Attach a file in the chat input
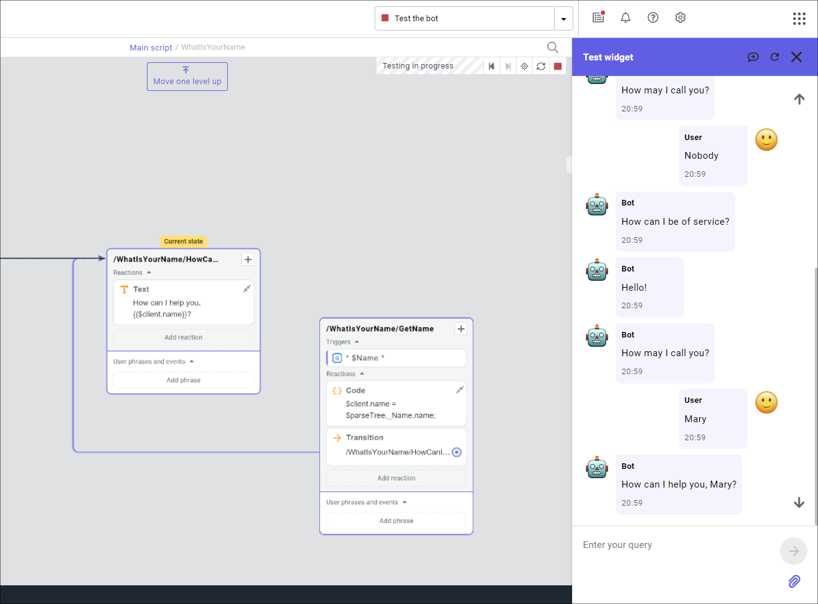This screenshot has width=818, height=604. (794, 582)
